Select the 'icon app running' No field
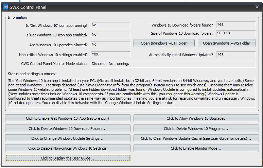 point(110,26)
